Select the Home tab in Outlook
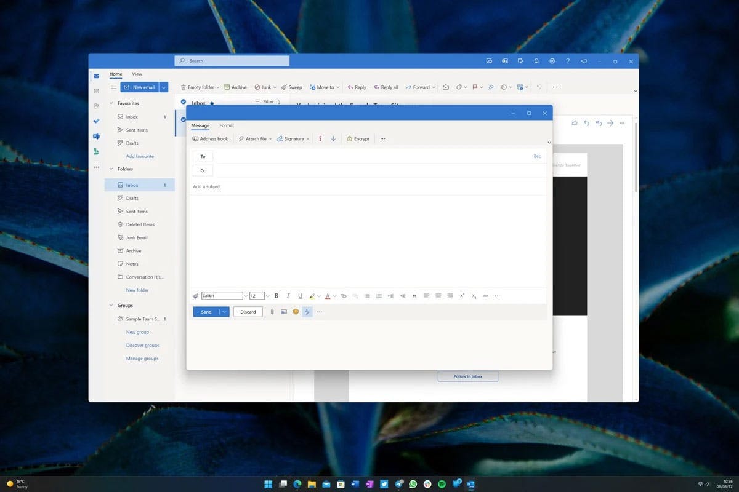Image resolution: width=739 pixels, height=492 pixels. [x=116, y=74]
